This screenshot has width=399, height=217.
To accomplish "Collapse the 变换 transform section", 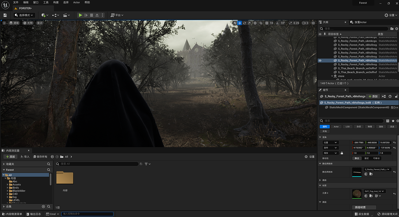I will pyautogui.click(x=320, y=137).
